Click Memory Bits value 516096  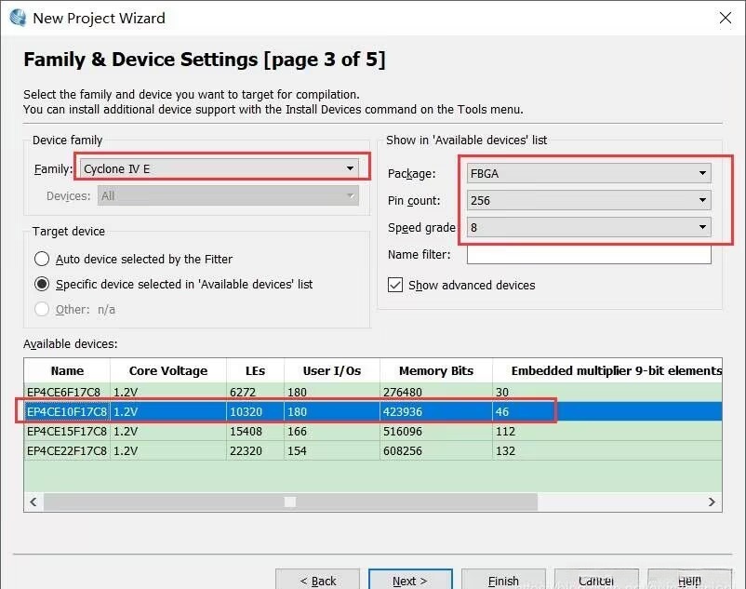[x=403, y=431]
